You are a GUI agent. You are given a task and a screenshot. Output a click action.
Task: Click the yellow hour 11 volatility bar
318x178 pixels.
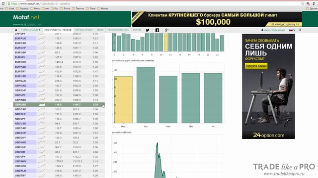click(166, 42)
